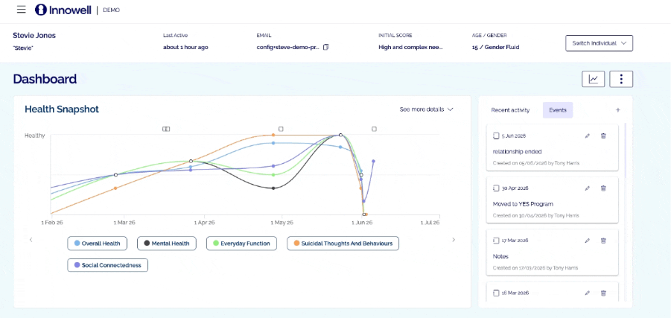Click event marker above chart near June
Image resolution: width=671 pixels, height=318 pixels.
374,129
